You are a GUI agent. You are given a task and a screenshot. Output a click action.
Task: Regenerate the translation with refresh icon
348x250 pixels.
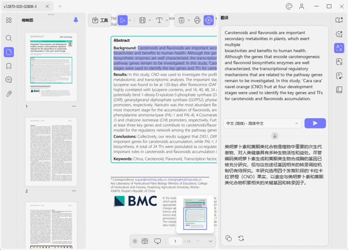241,238
